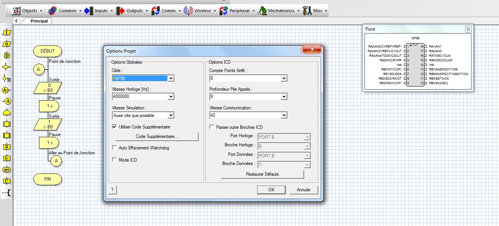The height and width of the screenshot is (226, 499).
Task: Open the Cible target chip dropdown
Action: point(171,78)
